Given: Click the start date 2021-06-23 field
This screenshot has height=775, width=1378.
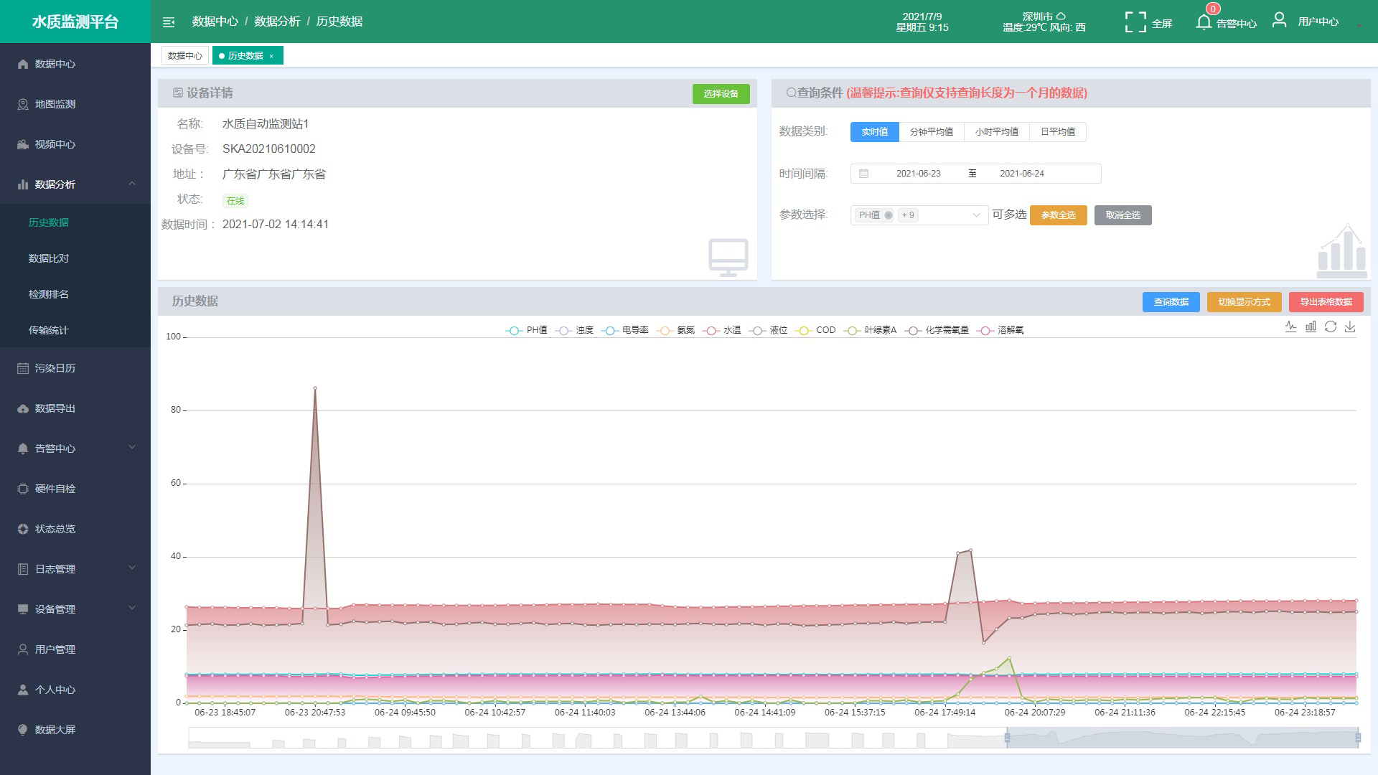Looking at the screenshot, I should coord(918,174).
